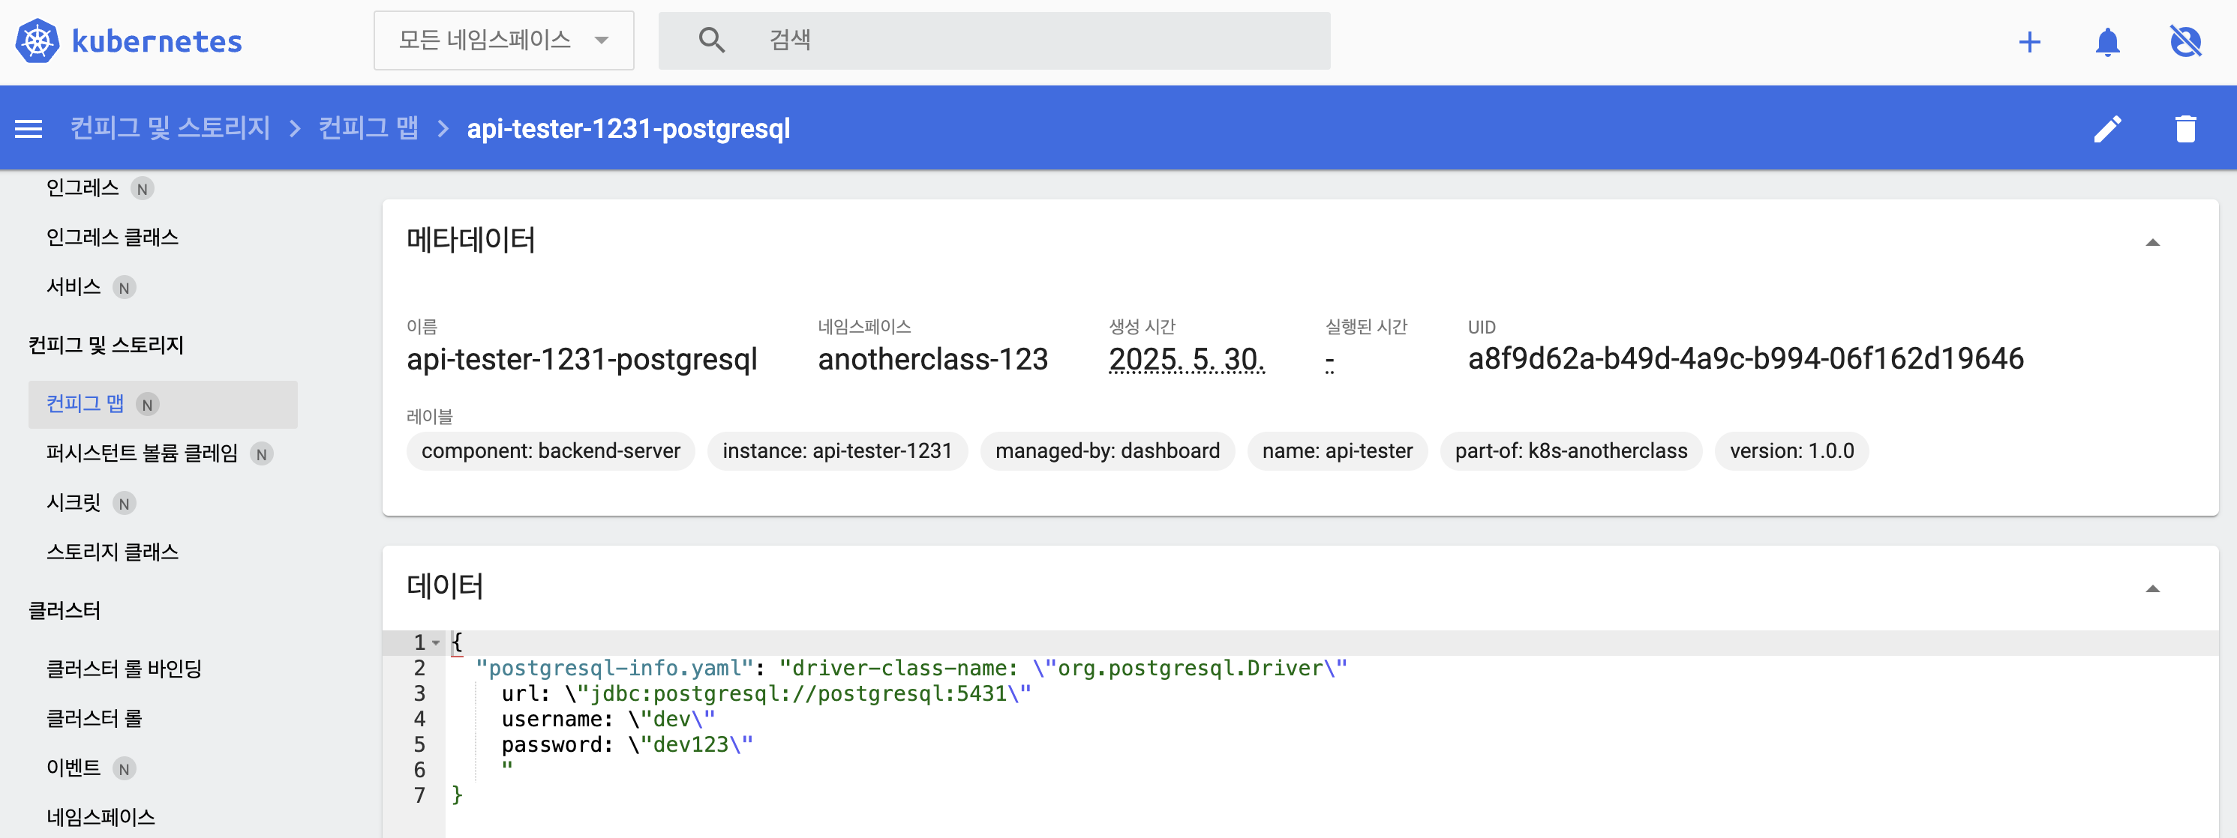Screen dimensions: 2237x838
Task: Click the 컨피그 및 스토리지 sidebar heading
Action: click(x=106, y=346)
